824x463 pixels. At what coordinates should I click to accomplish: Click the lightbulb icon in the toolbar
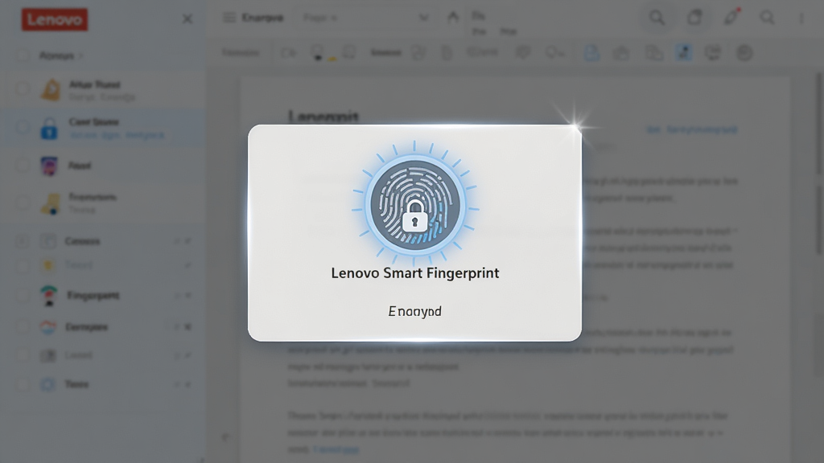(x=317, y=52)
